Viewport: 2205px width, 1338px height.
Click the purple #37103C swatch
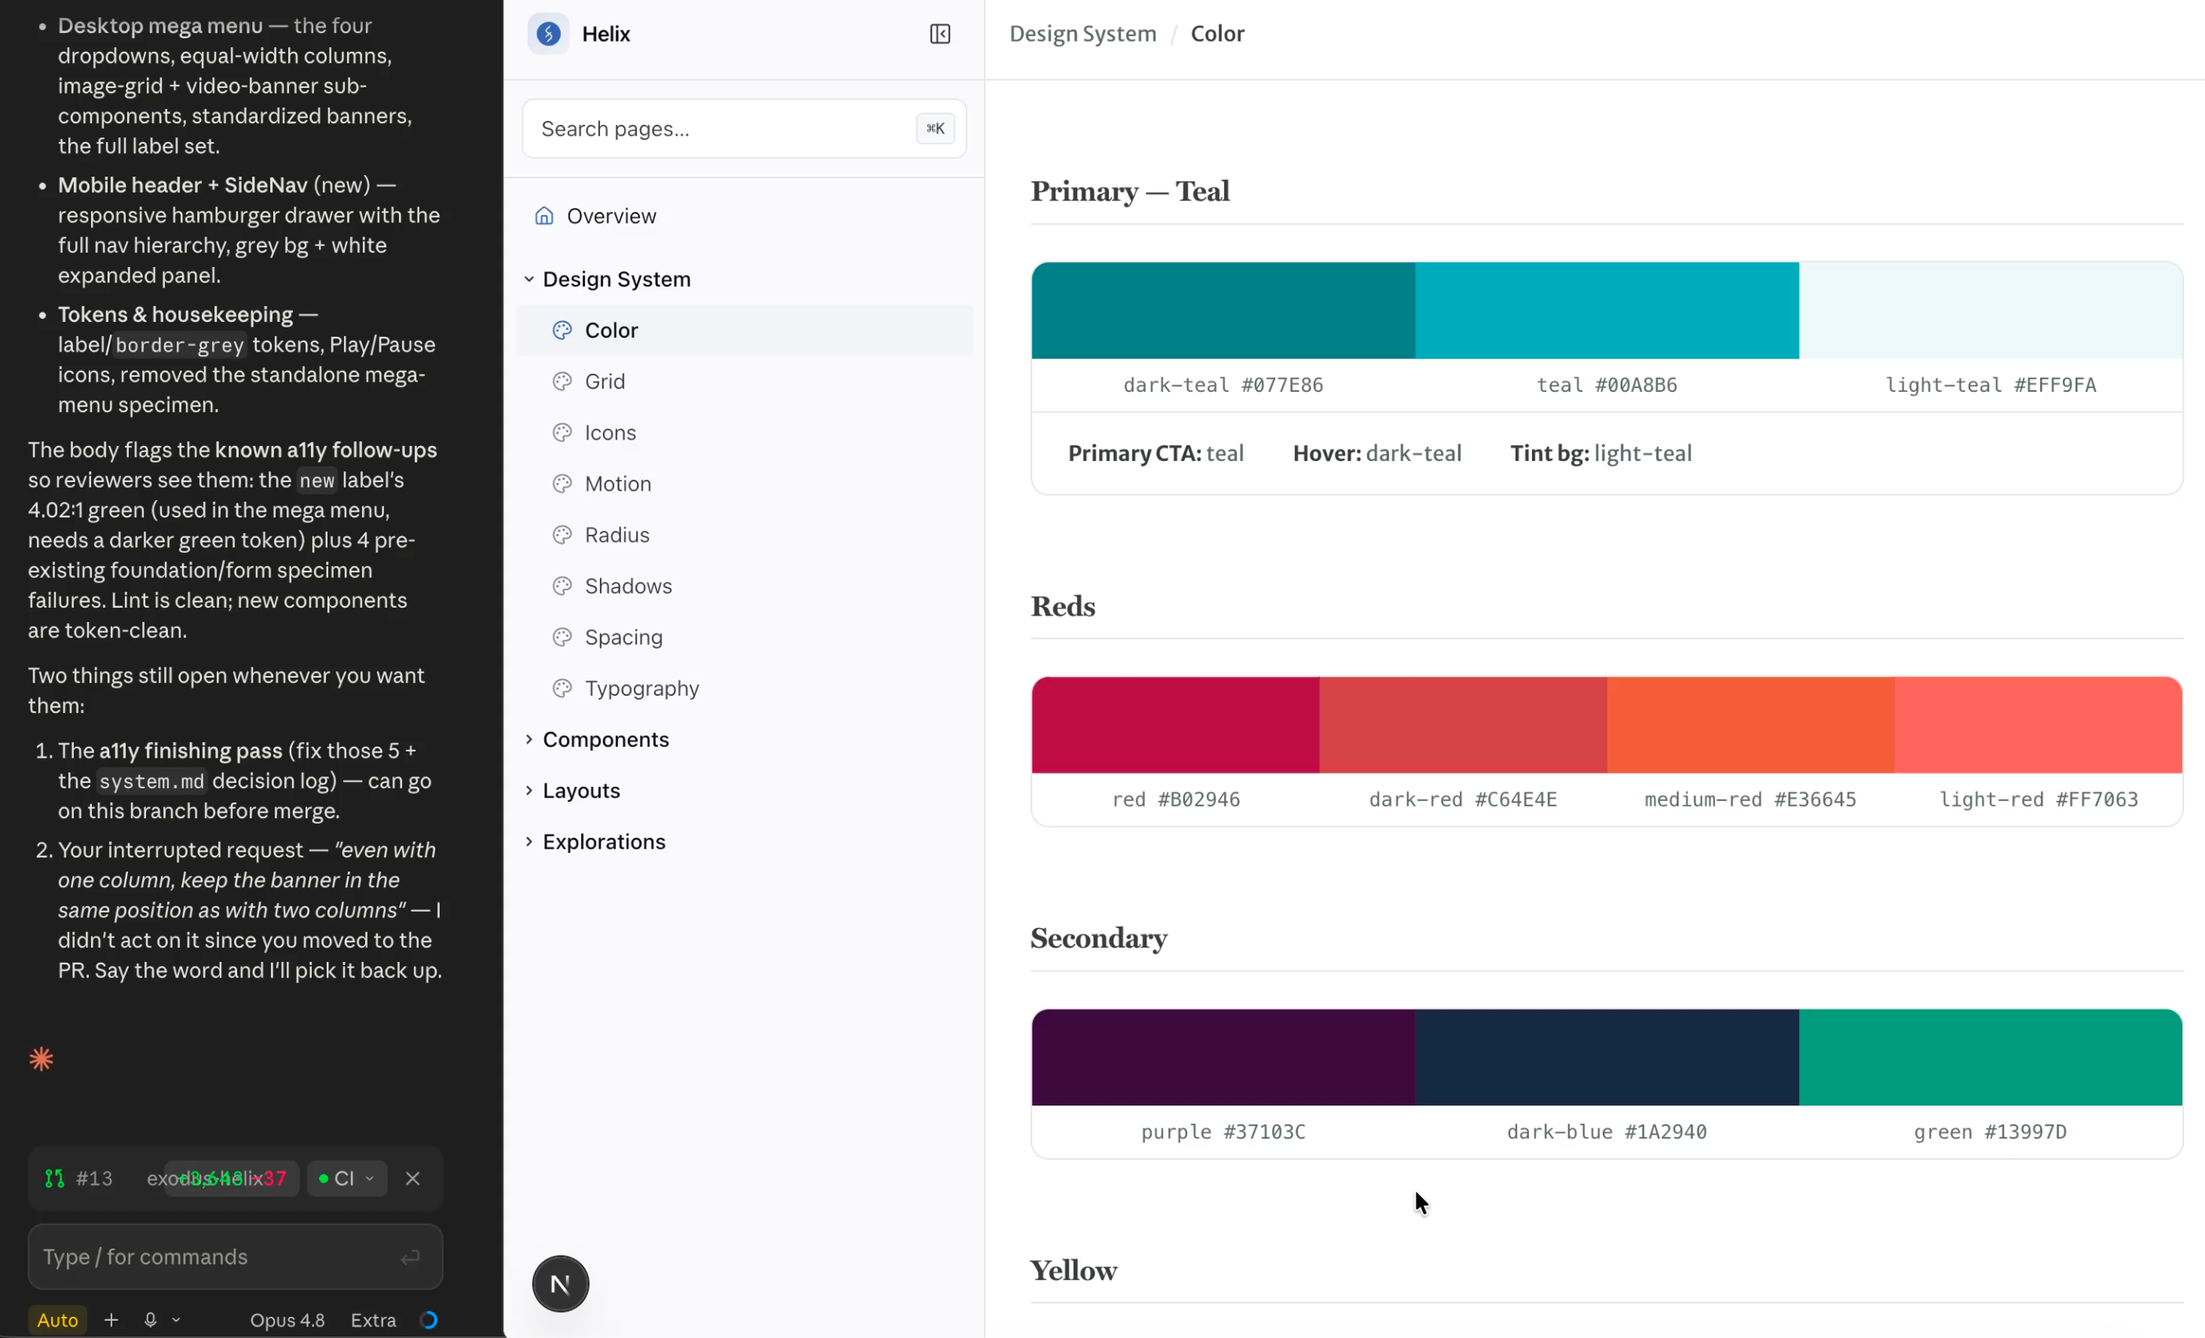(1223, 1057)
